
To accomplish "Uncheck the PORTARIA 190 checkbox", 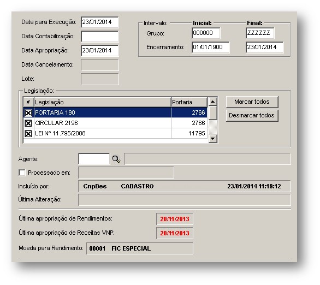I will 28,112.
